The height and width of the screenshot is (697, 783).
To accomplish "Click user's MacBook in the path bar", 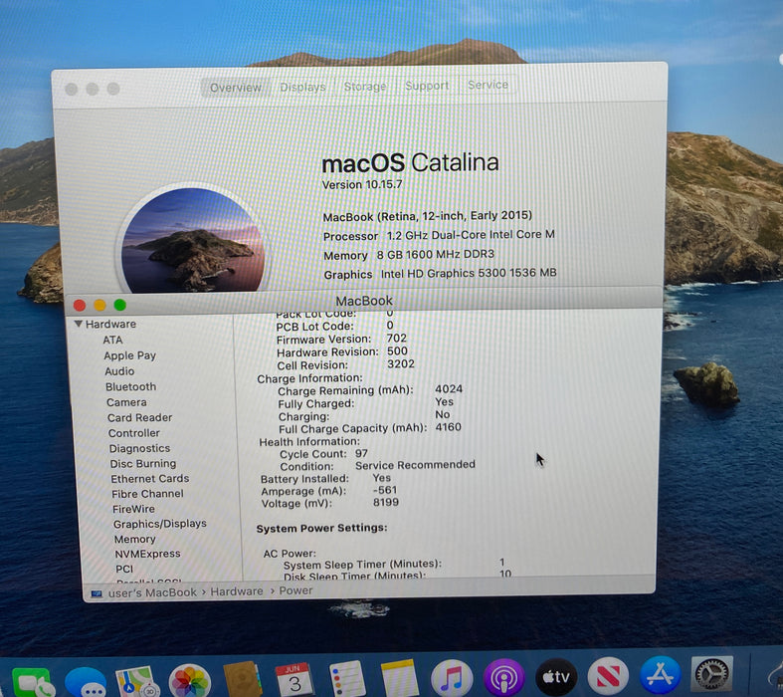I will pos(152,592).
